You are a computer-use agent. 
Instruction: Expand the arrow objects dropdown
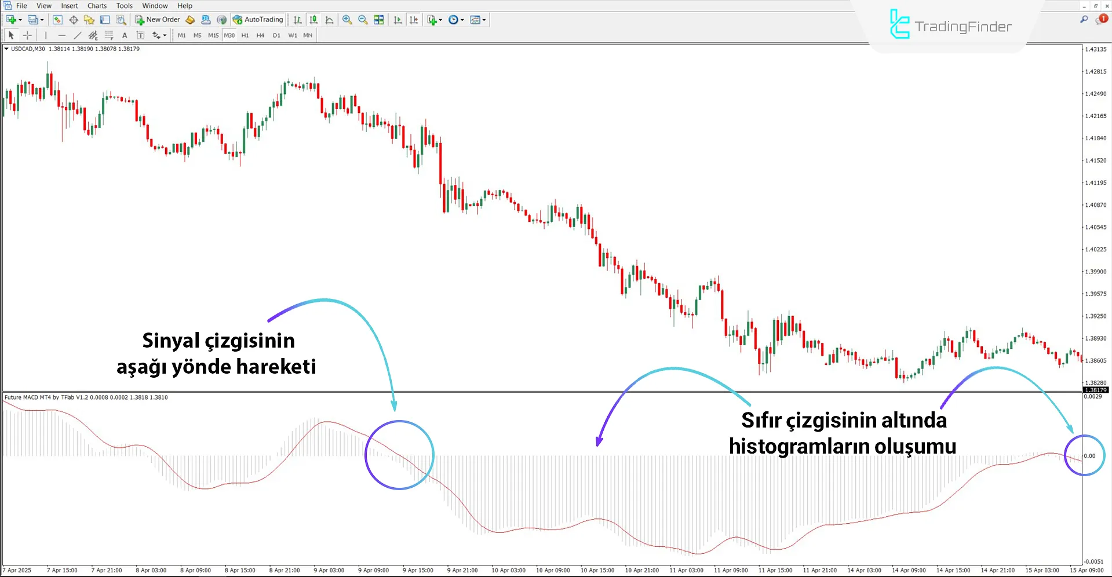(164, 35)
